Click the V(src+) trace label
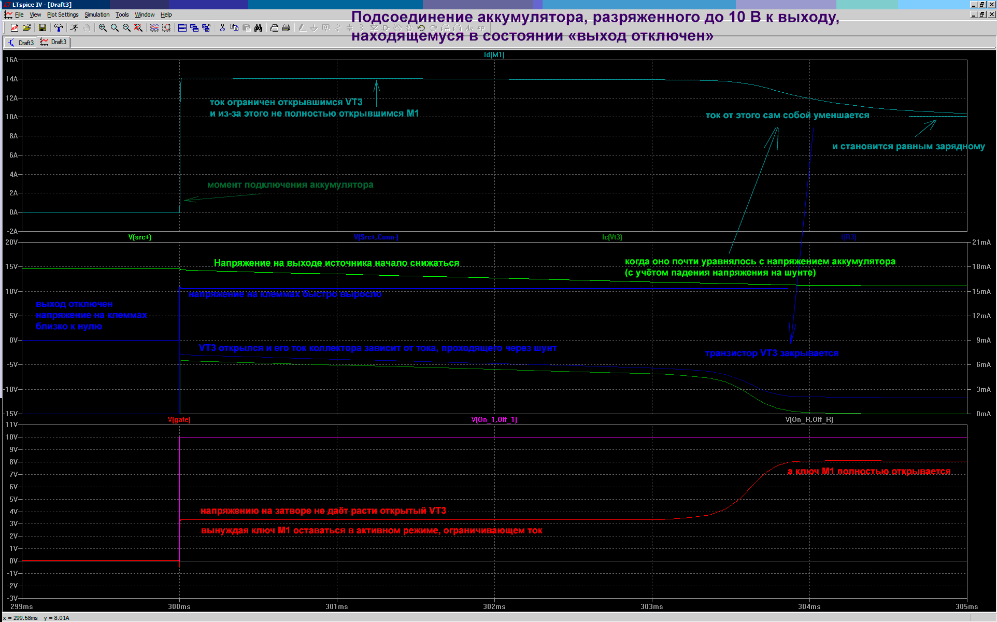This screenshot has height=622, width=997. click(140, 237)
